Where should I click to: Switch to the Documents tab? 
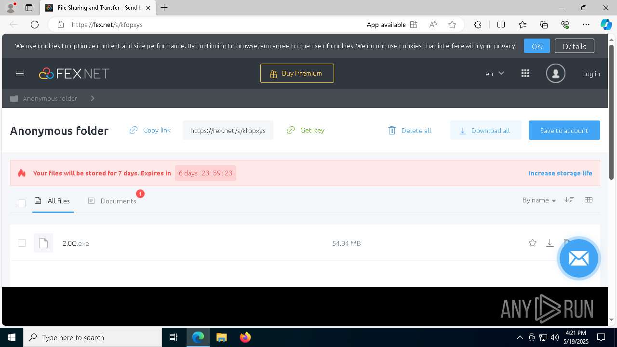(x=112, y=201)
